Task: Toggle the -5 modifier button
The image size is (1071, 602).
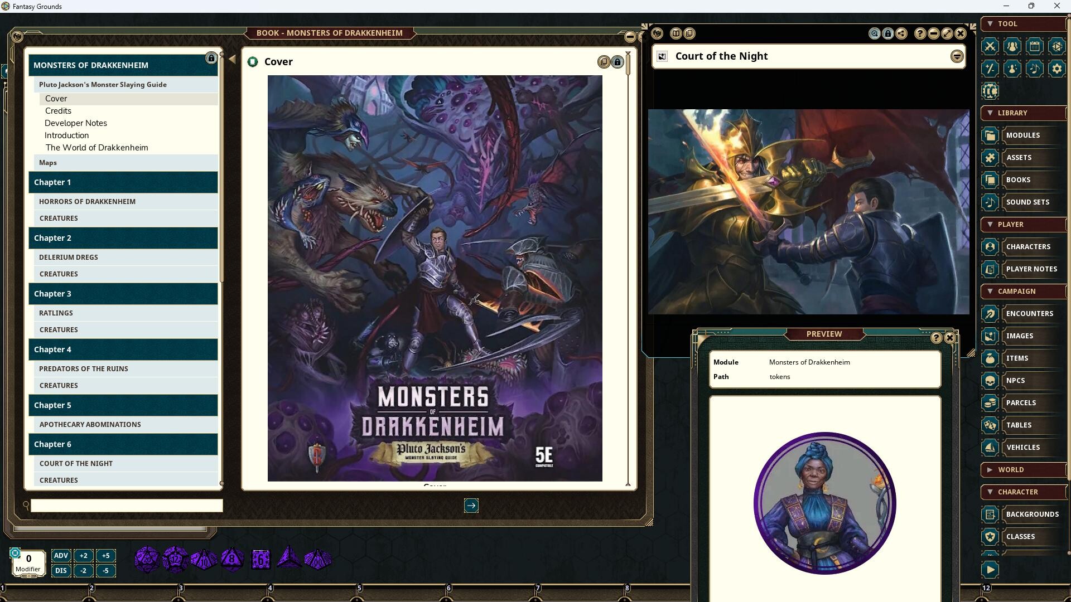Action: (106, 571)
